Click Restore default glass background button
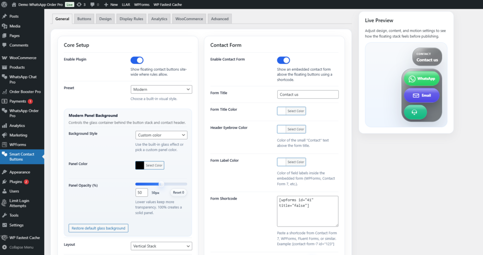Screen dimensions: 483x255 pyautogui.click(x=98, y=228)
